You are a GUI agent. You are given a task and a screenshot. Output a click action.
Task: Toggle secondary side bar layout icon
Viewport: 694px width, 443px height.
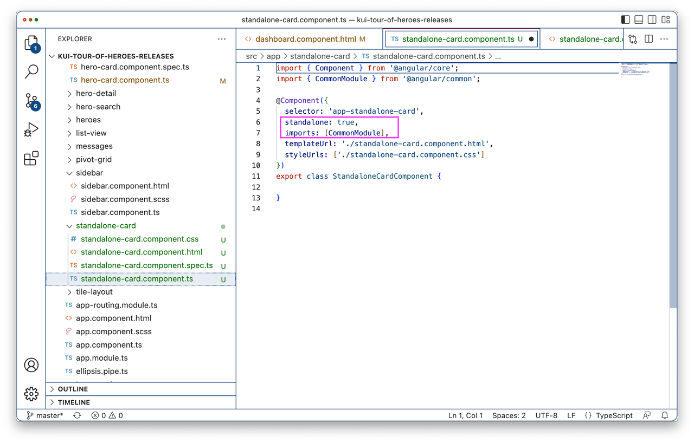tap(652, 20)
